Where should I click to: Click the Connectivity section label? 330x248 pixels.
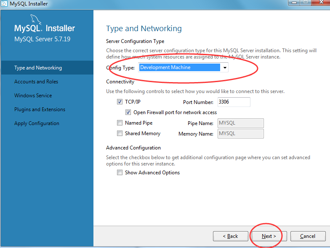pos(120,82)
